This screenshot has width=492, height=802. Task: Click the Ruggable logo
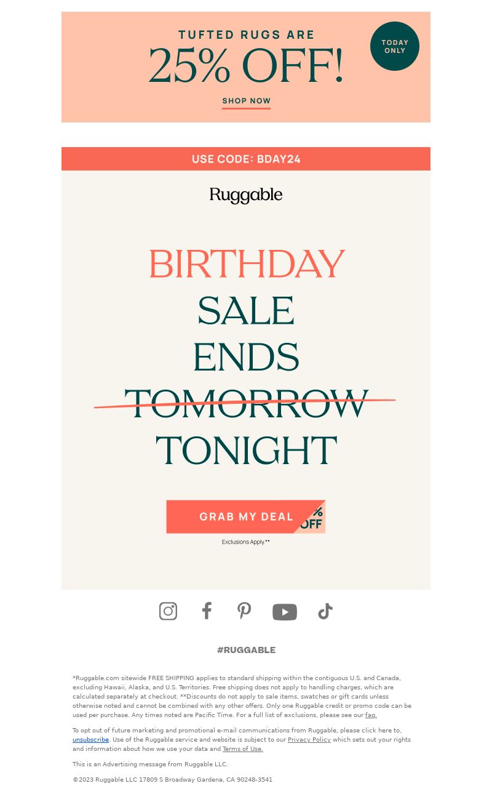point(246,196)
